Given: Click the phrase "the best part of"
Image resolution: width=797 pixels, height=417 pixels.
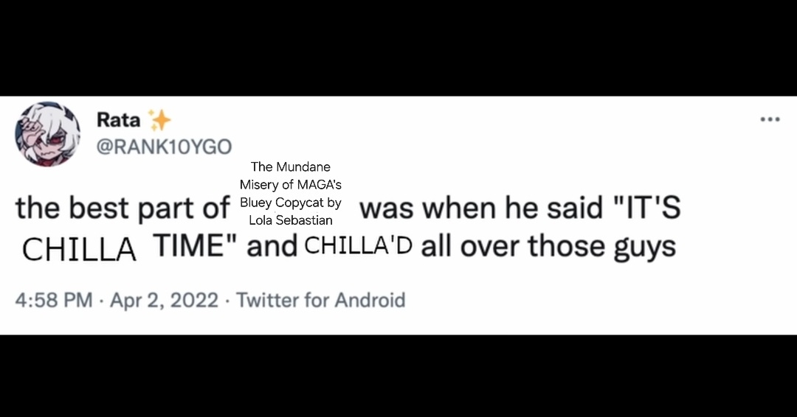Looking at the screenshot, I should [x=123, y=209].
